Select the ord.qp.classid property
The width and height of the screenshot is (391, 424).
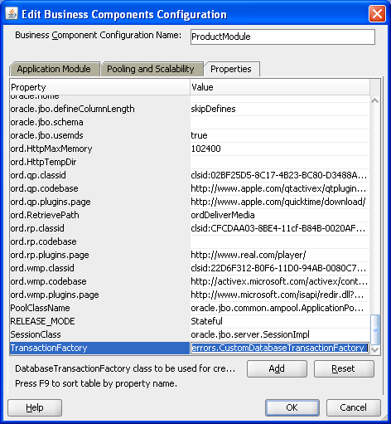click(x=100, y=175)
